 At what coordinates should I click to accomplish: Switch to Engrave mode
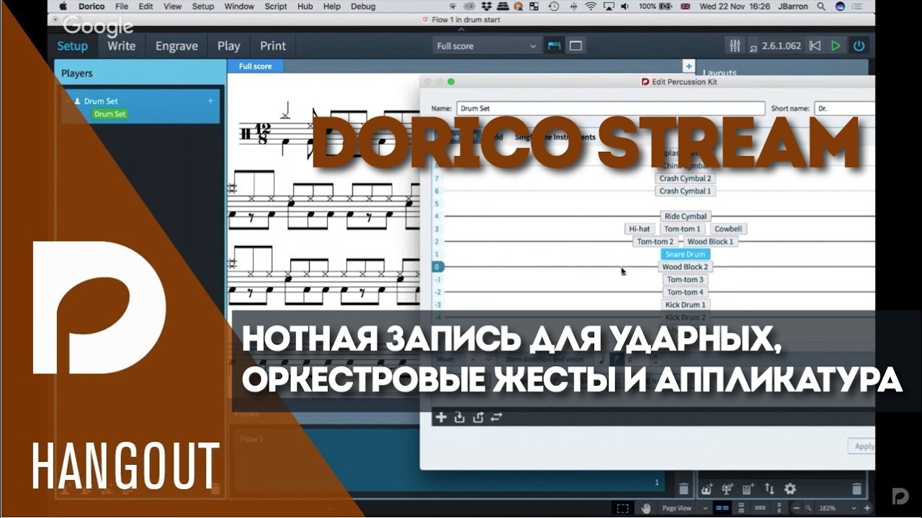pos(176,45)
